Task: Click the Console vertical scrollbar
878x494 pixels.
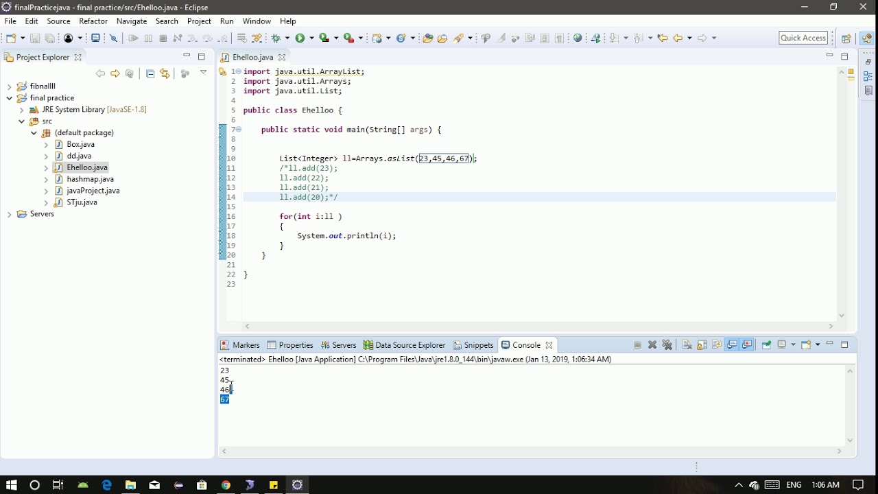Action: [851, 406]
